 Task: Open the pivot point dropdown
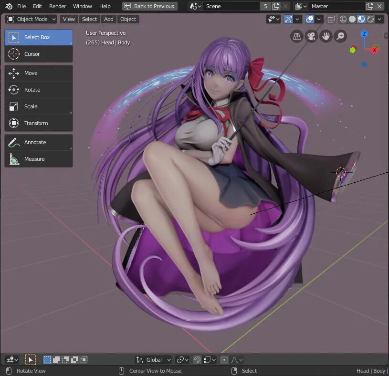coord(182,360)
